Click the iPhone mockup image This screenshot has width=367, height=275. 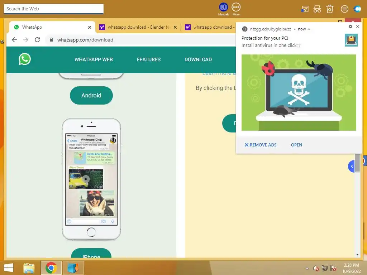91,179
